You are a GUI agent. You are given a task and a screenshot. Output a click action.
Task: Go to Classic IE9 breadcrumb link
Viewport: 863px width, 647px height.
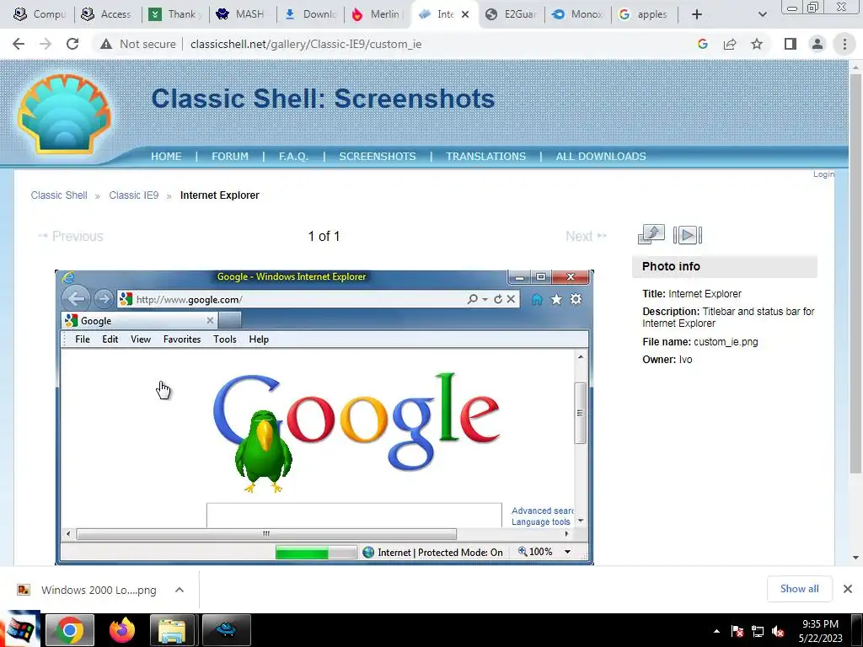pos(134,195)
